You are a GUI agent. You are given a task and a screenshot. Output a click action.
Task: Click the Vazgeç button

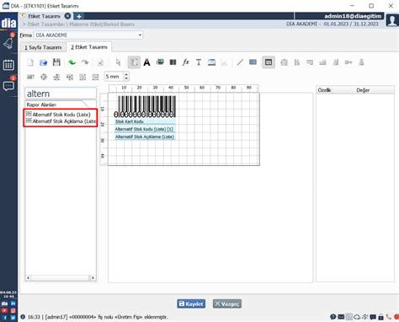coord(227,303)
